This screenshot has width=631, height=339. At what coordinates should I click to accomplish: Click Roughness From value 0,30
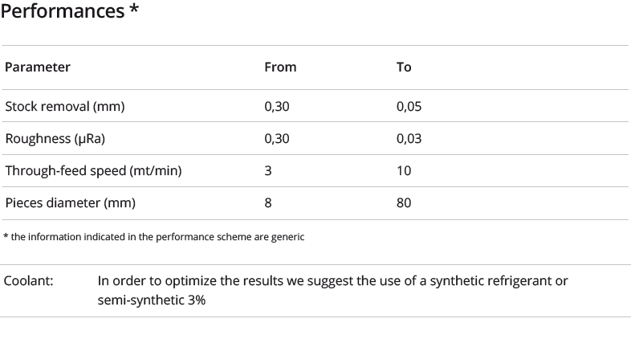click(277, 138)
